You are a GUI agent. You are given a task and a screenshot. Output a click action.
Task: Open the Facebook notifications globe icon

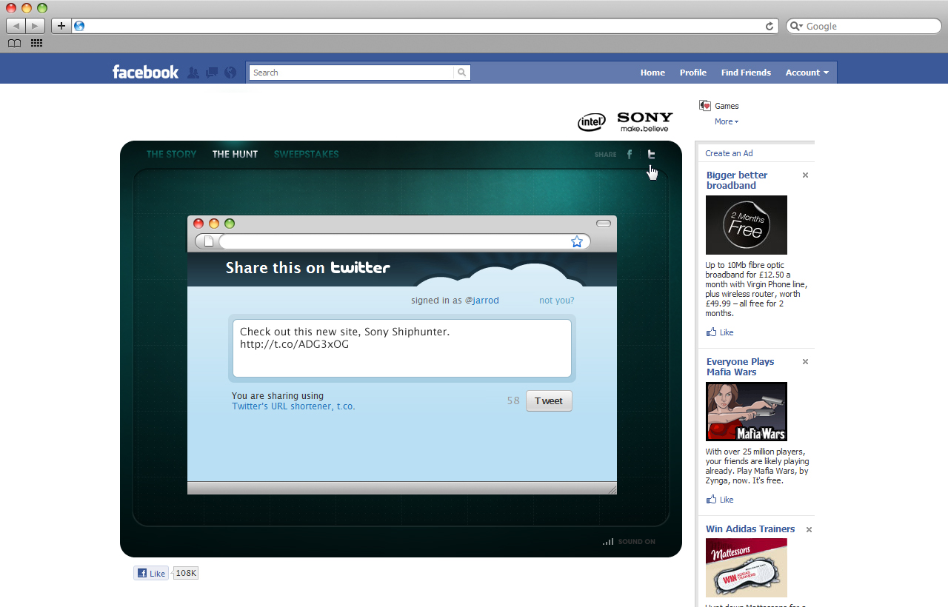click(230, 73)
